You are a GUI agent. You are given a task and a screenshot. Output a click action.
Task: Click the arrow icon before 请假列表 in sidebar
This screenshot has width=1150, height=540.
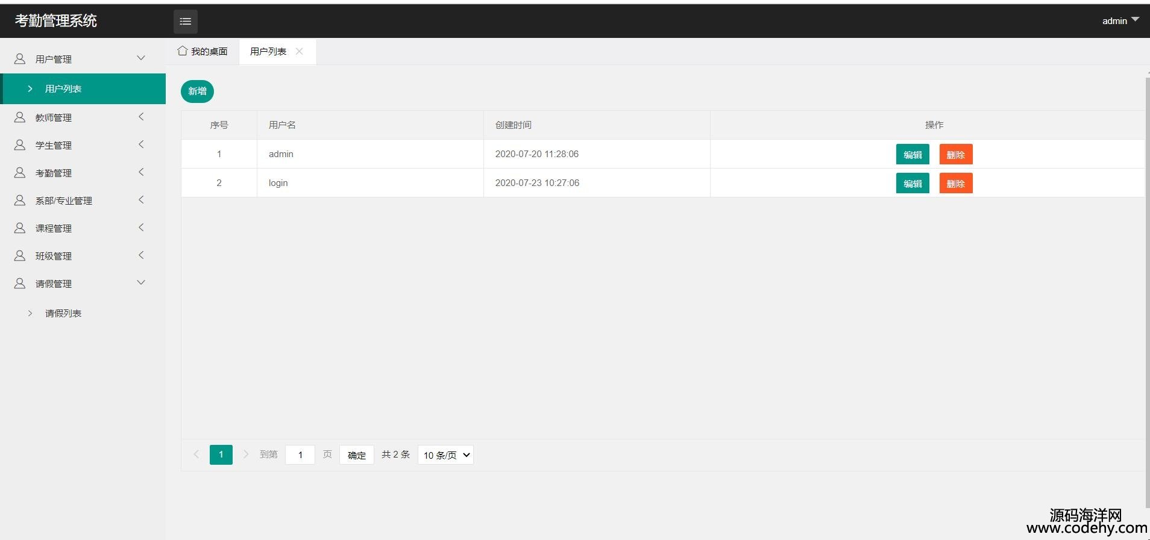coord(30,313)
